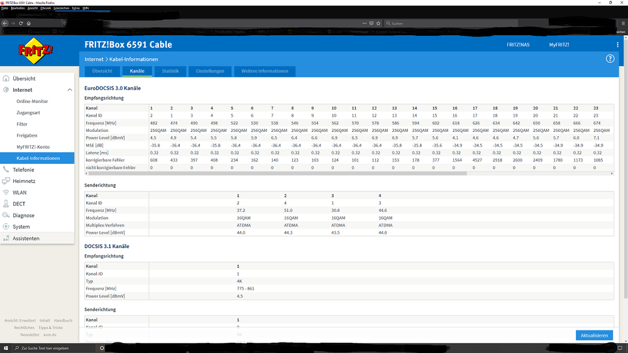Click the Ansicht: Erweitert footer link

20,320
